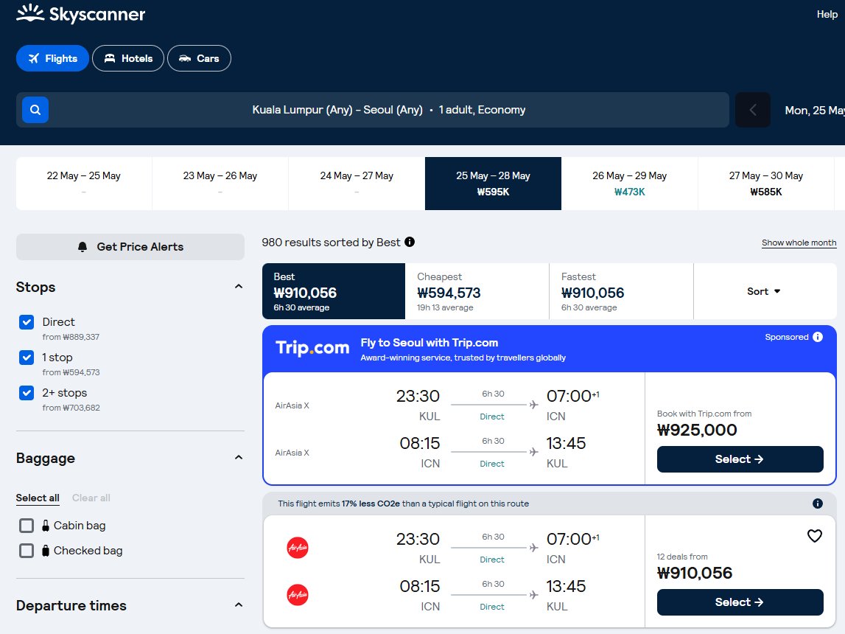Click the Trip.com logo in the banner

point(312,348)
